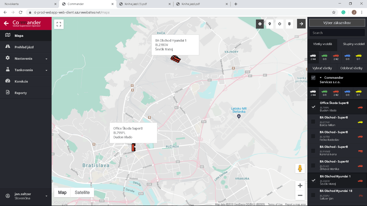Uncheck BA Obchod Hyundai 1 Ševčík Matej

click(x=313, y=180)
